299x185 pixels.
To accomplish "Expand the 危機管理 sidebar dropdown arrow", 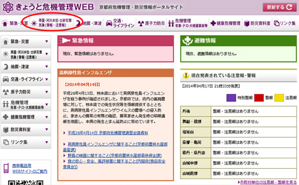I will tap(46, 105).
